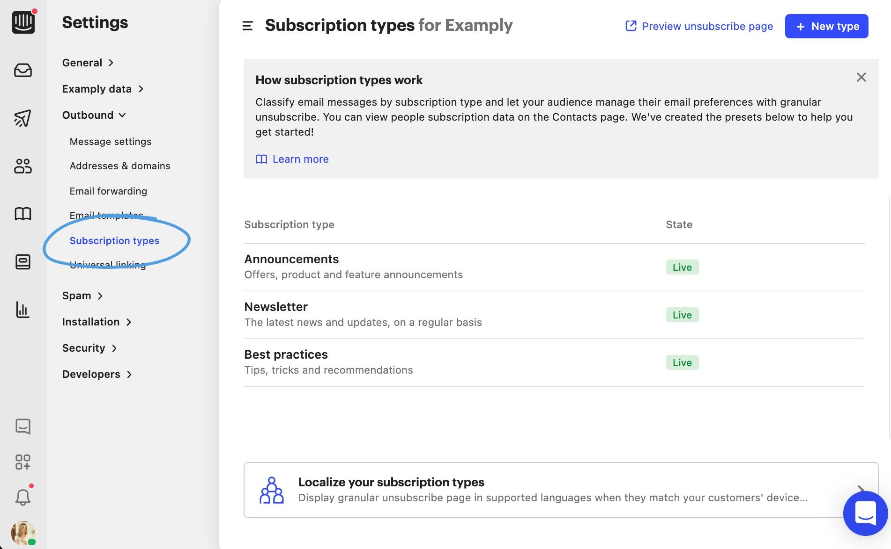This screenshot has width=891, height=549.
Task: Toggle the hamburger menu next to page title
Action: click(x=247, y=26)
